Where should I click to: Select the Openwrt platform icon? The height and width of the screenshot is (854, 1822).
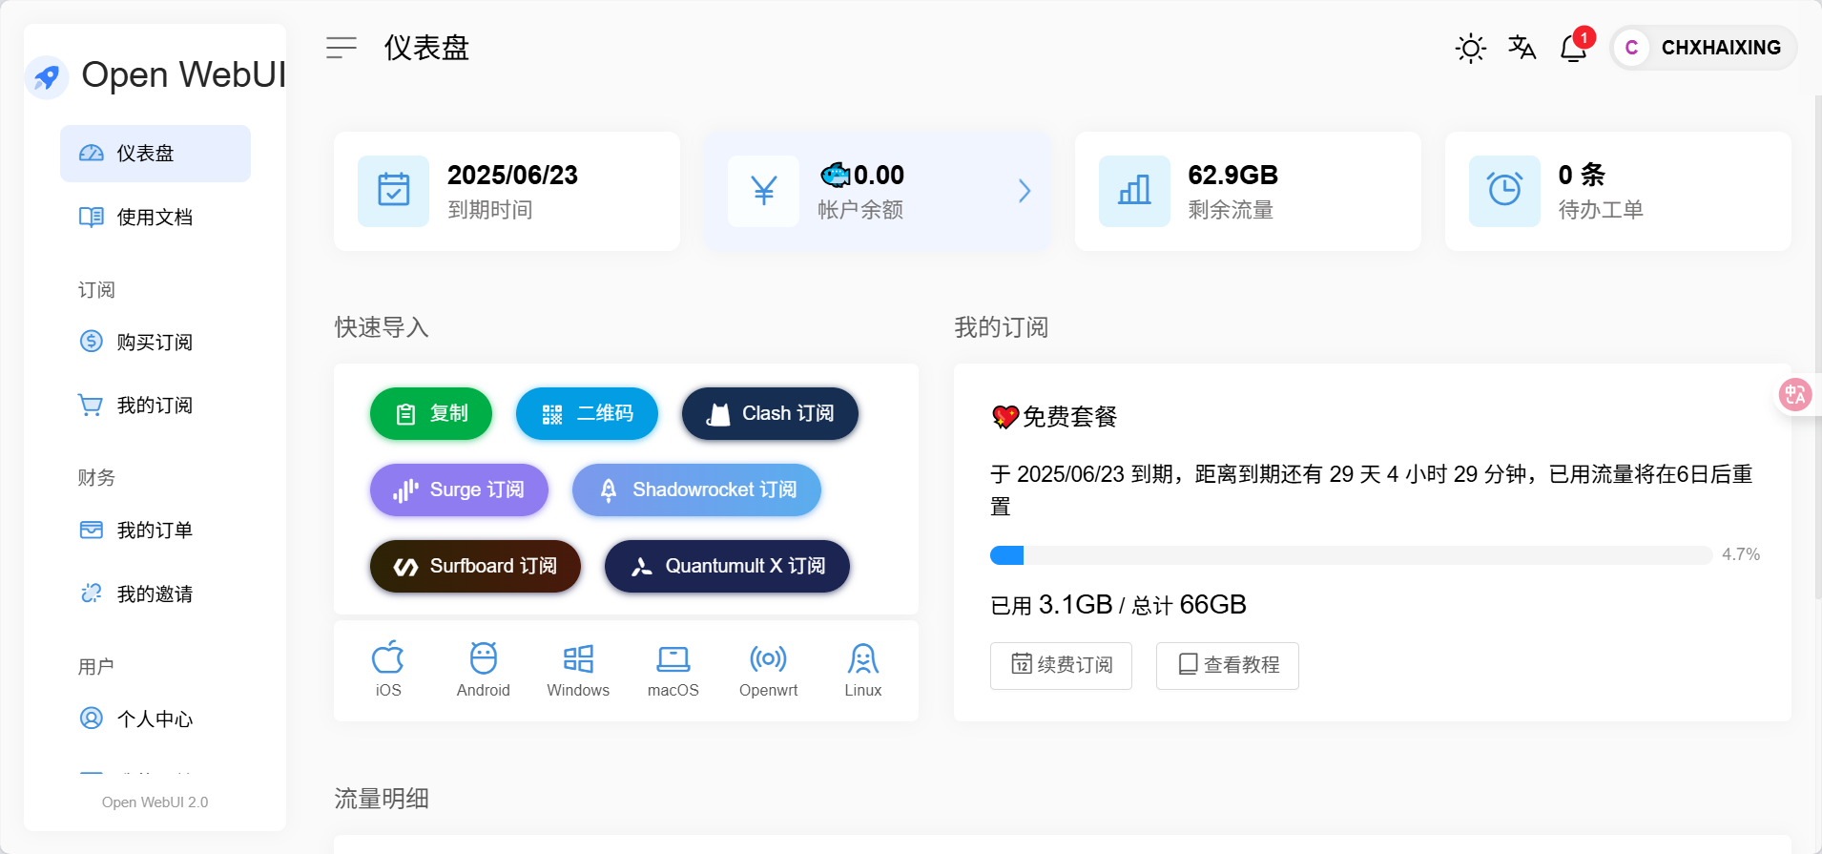(768, 670)
